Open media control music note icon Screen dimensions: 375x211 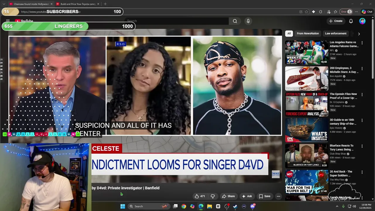(x=328, y=12)
